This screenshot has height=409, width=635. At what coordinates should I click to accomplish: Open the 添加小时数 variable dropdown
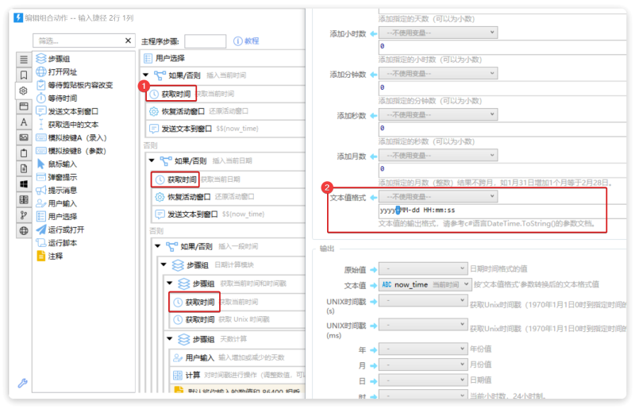tap(438, 33)
